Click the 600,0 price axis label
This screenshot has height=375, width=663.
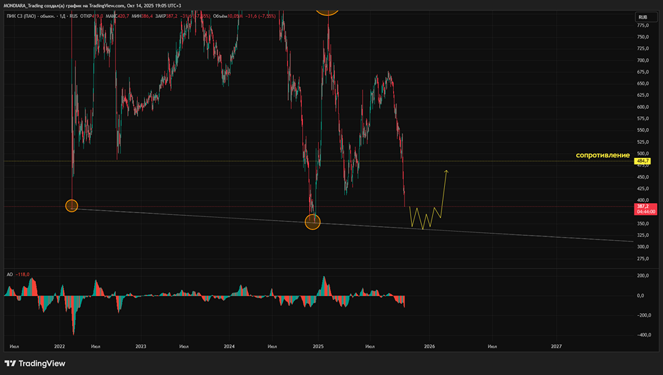[642, 107]
